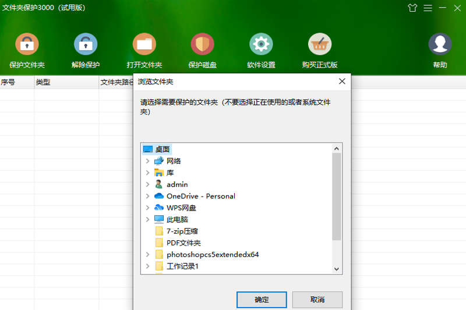This screenshot has height=310, width=466.
Task: Click the 购买正式版 basket icon
Action: coord(320,44)
